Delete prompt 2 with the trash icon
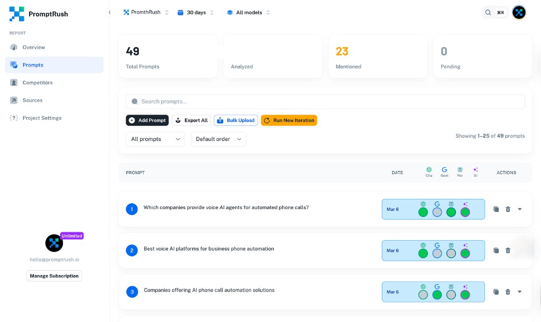The width and height of the screenshot is (541, 322). pyautogui.click(x=508, y=251)
